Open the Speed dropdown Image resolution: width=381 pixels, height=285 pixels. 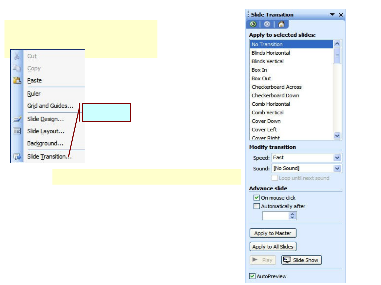coord(337,158)
